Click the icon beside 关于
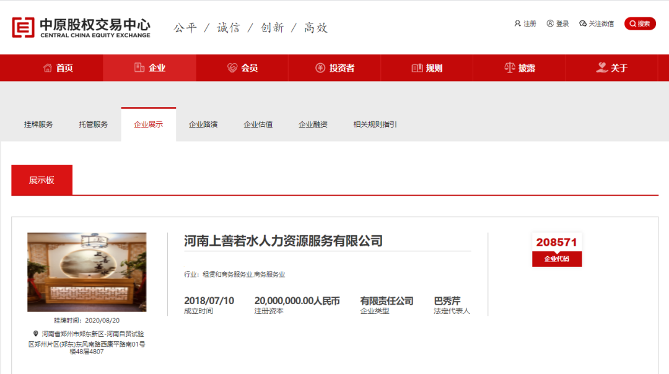The width and height of the screenshot is (669, 374). coord(601,67)
